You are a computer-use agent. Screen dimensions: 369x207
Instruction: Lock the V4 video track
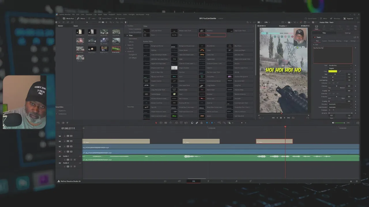(65, 136)
